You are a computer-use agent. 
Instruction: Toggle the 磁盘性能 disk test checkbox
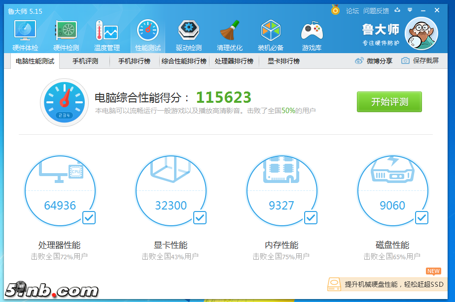(421, 217)
